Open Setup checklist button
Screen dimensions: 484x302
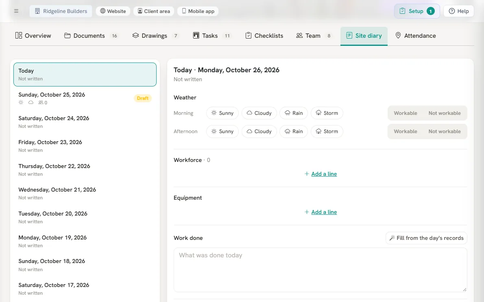pos(417,11)
